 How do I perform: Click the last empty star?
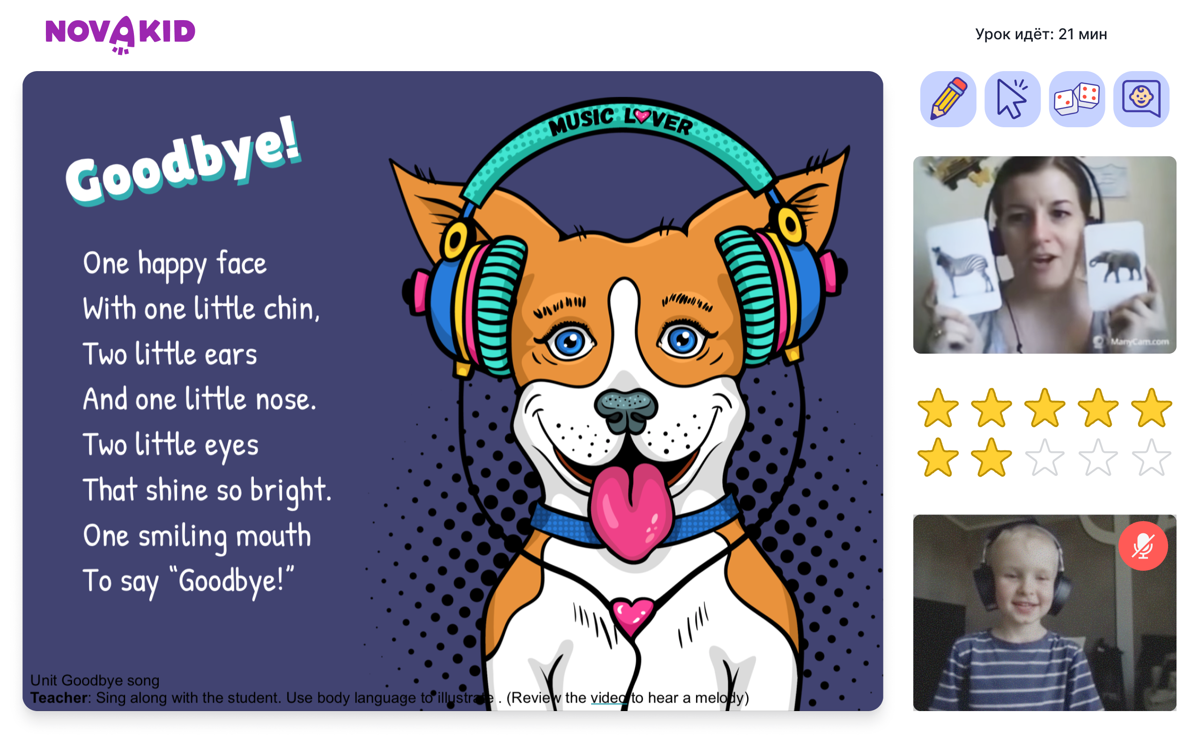(1151, 457)
